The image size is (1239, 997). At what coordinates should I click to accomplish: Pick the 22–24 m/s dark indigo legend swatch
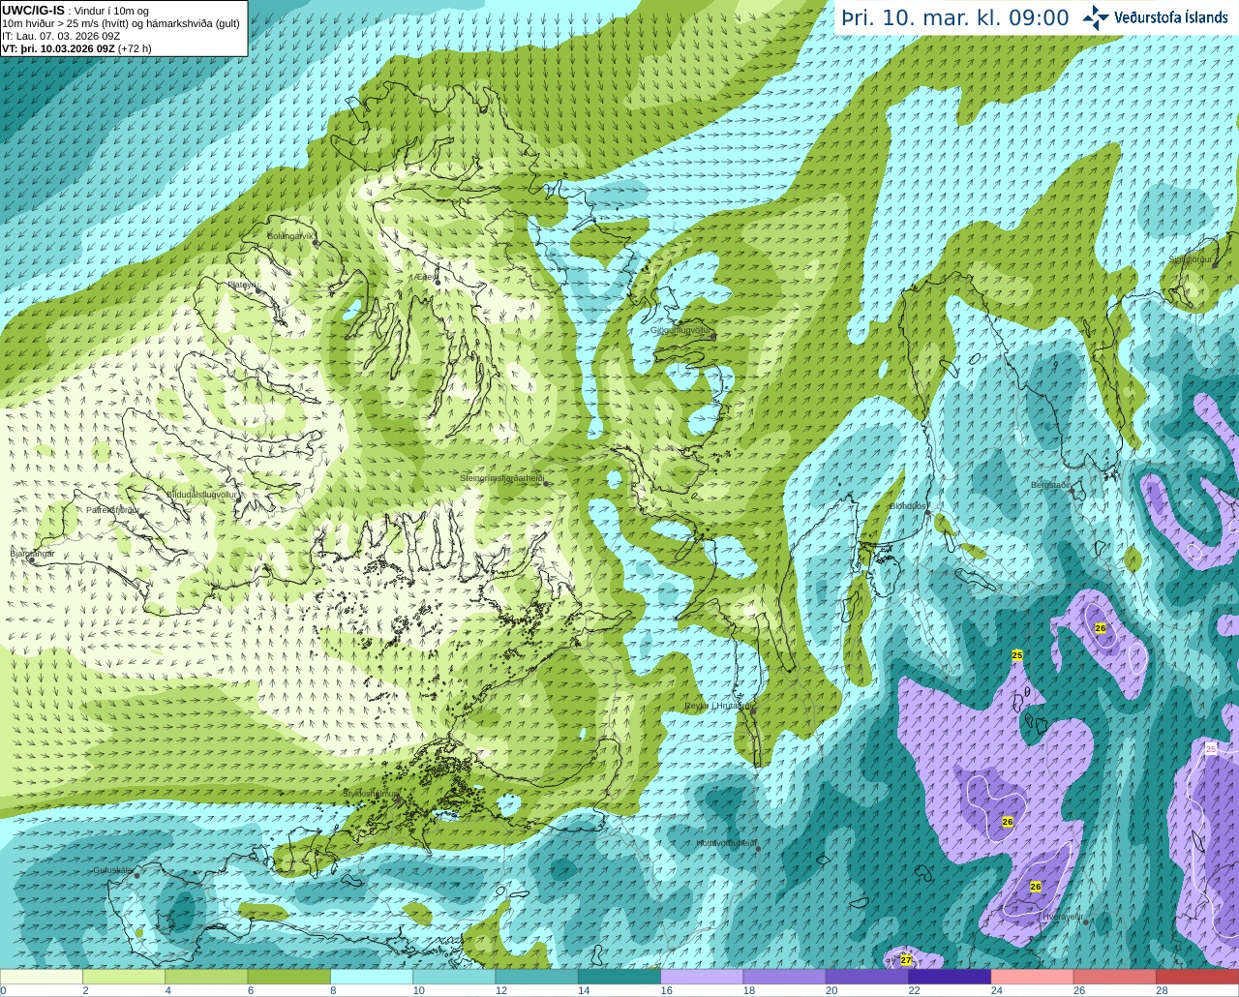coord(950,977)
